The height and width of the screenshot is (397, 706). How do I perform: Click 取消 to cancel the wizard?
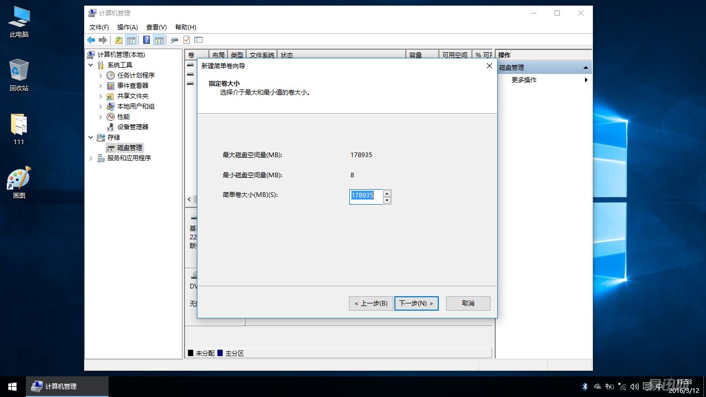(467, 303)
